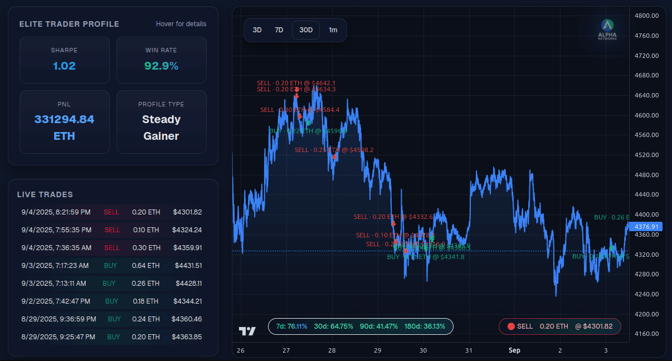Viewport: 672px width, 361px height.
Task: Select the BUY 0.64 ETH trade row
Action: tap(111, 266)
